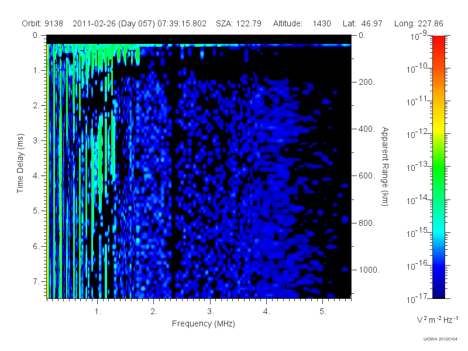Click the 'Time Delay (ms)' axis label
This screenshot has height=351, width=468.
[x=20, y=163]
